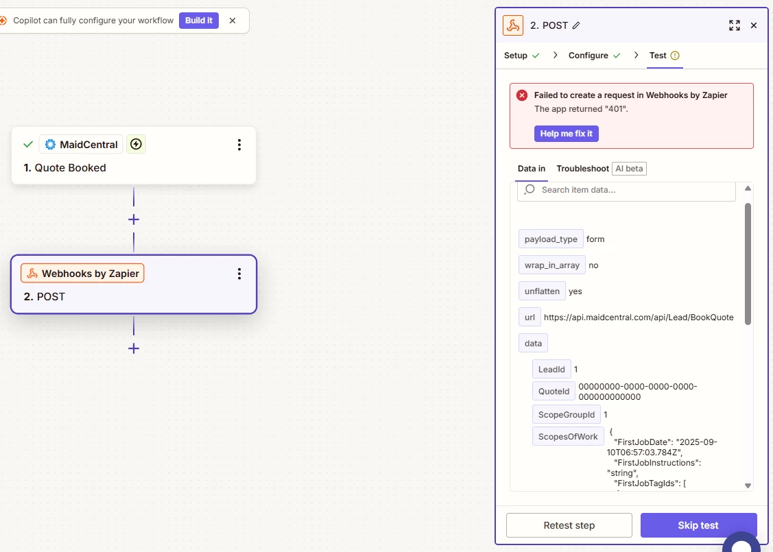This screenshot has height=552, width=773.
Task: Click the error icon in alert
Action: [522, 95]
